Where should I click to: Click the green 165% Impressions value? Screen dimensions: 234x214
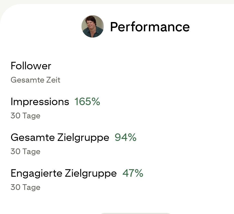pyautogui.click(x=87, y=102)
